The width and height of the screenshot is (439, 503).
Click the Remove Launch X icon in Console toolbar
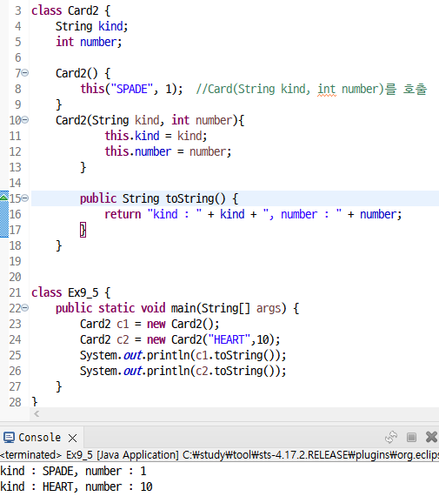pos(431,437)
